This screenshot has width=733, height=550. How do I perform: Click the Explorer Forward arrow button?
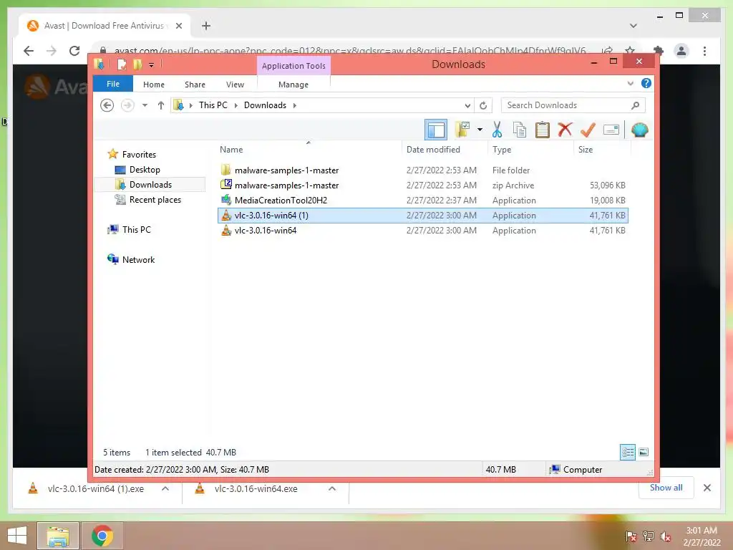click(x=127, y=105)
